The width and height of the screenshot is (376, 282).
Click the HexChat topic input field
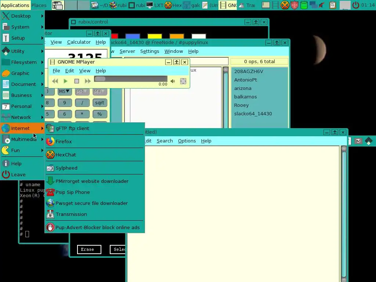point(209,61)
